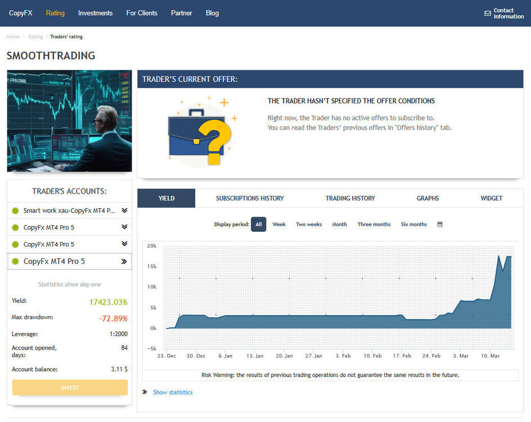Screen dimensions: 531x422
Task: Open the Show statistics link
Action: (173, 392)
